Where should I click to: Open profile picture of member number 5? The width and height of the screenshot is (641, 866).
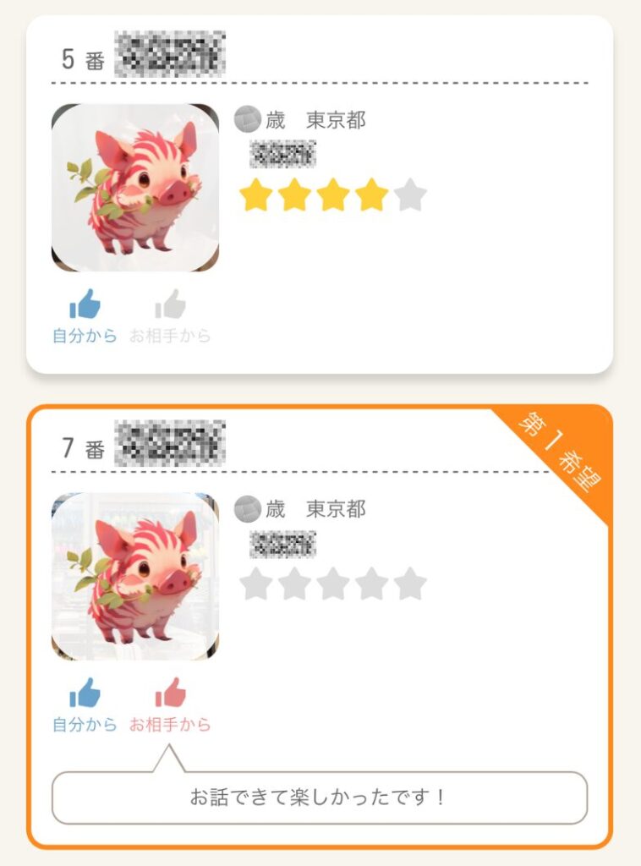[135, 188]
